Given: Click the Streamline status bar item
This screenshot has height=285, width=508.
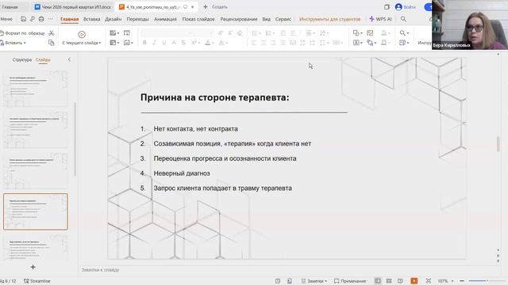Looking at the screenshot, I should pyautogui.click(x=37, y=281).
